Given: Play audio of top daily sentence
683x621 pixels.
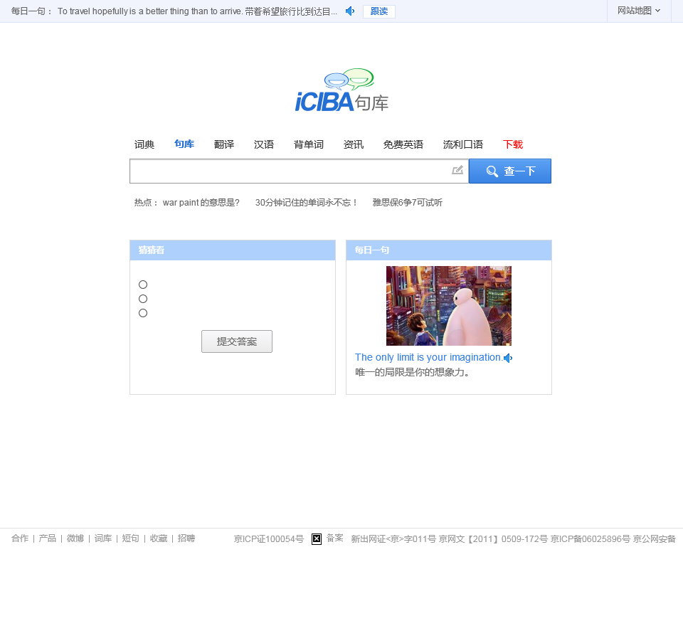Looking at the screenshot, I should [350, 11].
